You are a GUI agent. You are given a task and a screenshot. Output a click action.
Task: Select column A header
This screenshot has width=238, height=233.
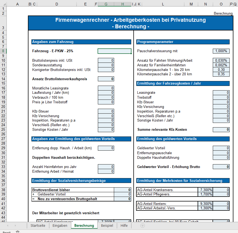tap(17, 4)
